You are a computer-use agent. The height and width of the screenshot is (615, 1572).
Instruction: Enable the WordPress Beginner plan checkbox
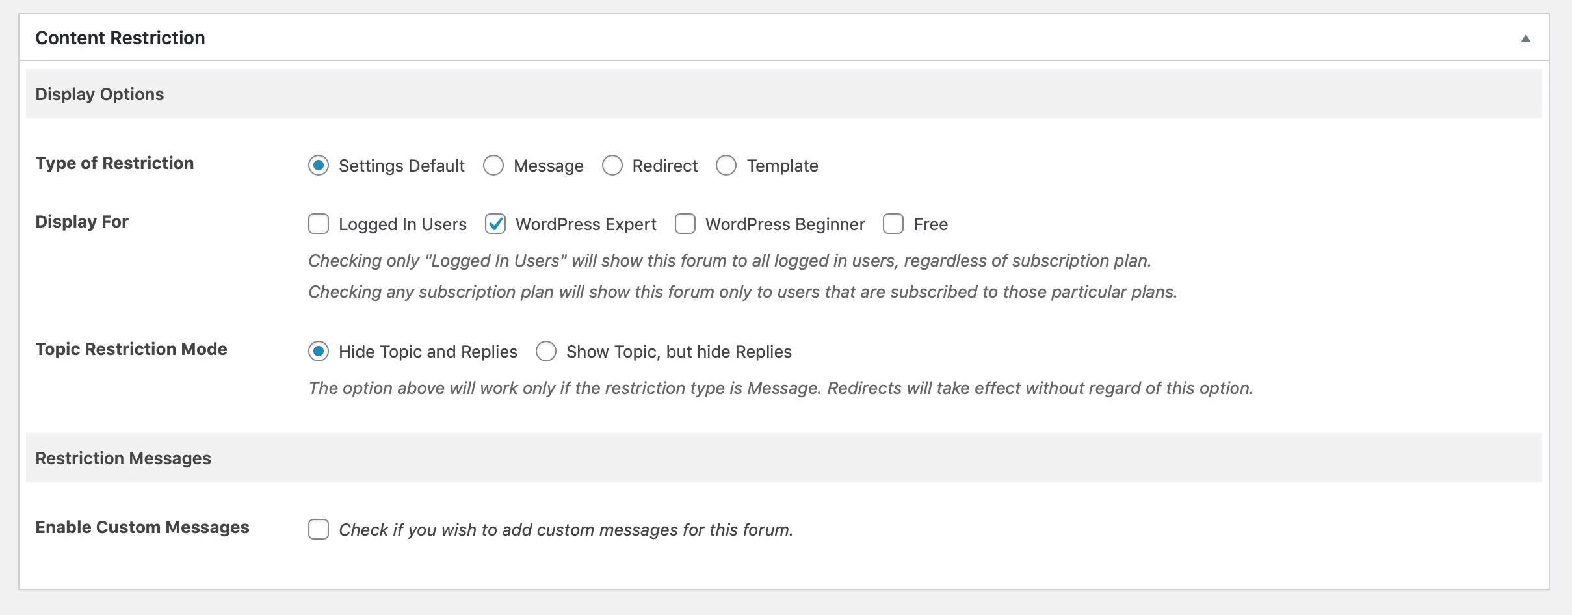click(x=685, y=224)
